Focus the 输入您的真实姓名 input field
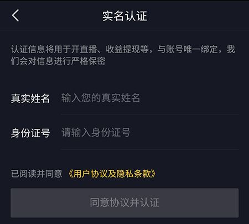 tap(150, 98)
